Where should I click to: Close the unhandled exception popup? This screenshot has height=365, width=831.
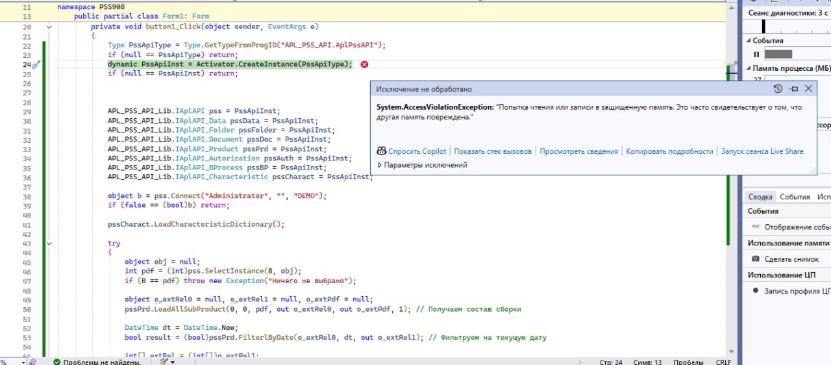[808, 89]
